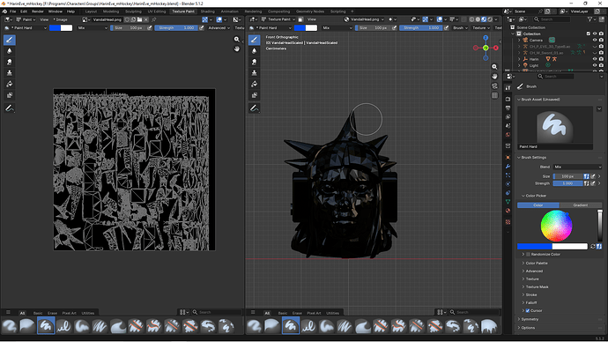608x342 pixels.
Task: Expand the Symmetry panel
Action: 530,319
